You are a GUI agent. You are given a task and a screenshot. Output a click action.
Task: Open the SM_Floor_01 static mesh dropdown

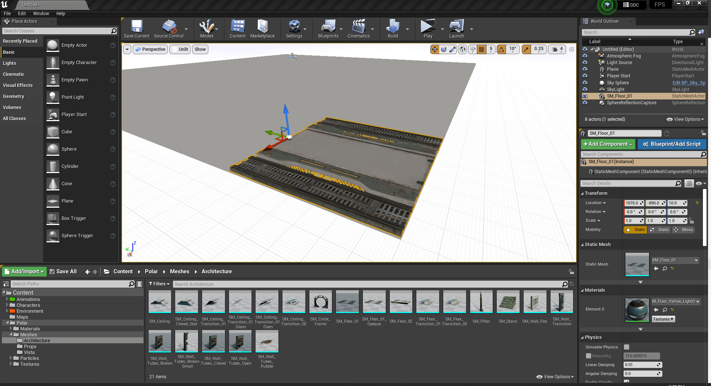coord(675,260)
